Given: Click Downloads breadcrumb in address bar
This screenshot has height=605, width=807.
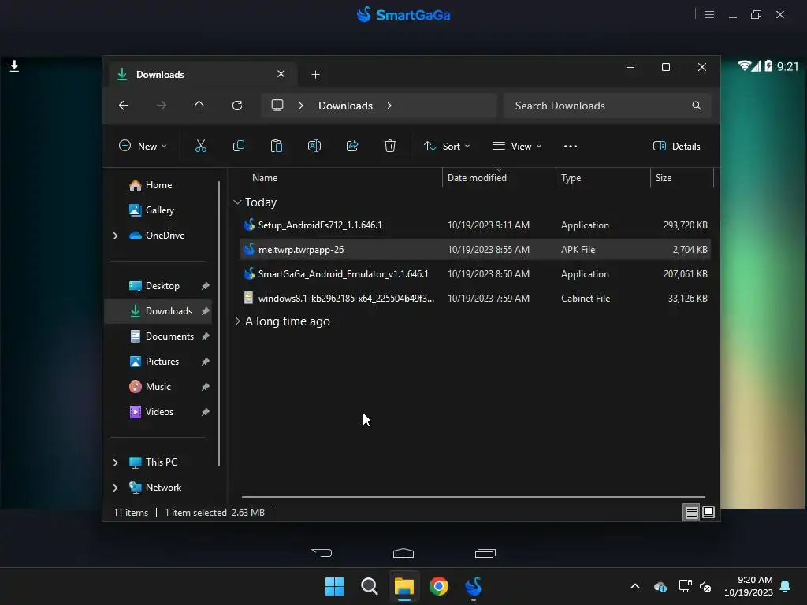Looking at the screenshot, I should pos(345,106).
